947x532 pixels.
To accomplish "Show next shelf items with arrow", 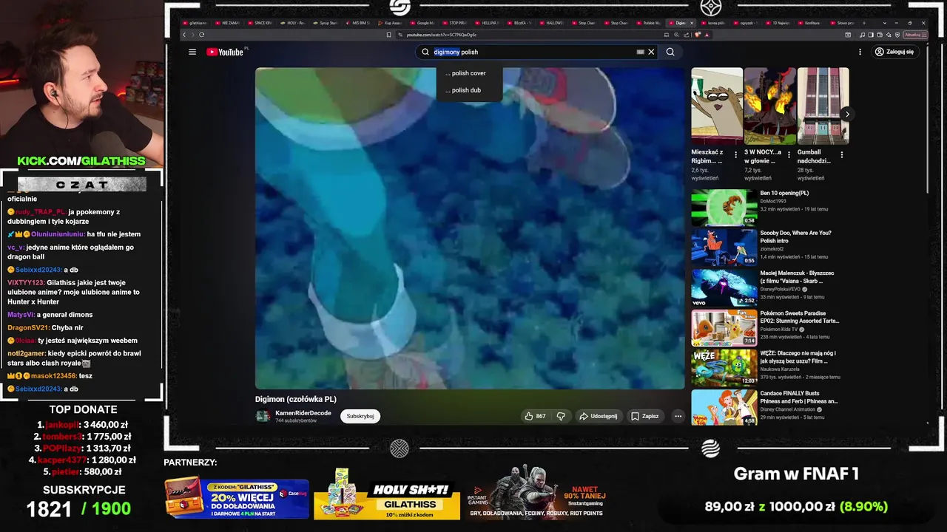I will pos(847,114).
